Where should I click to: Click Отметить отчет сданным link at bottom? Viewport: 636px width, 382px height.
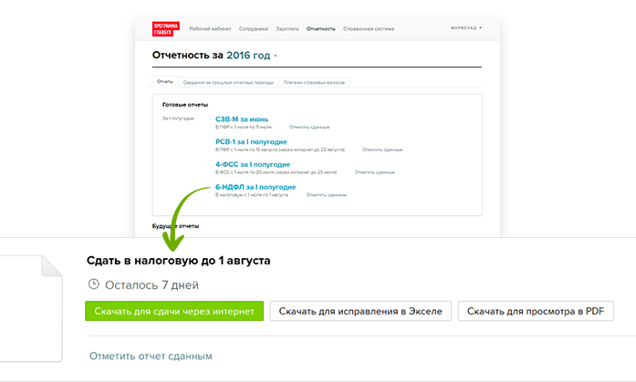(151, 356)
